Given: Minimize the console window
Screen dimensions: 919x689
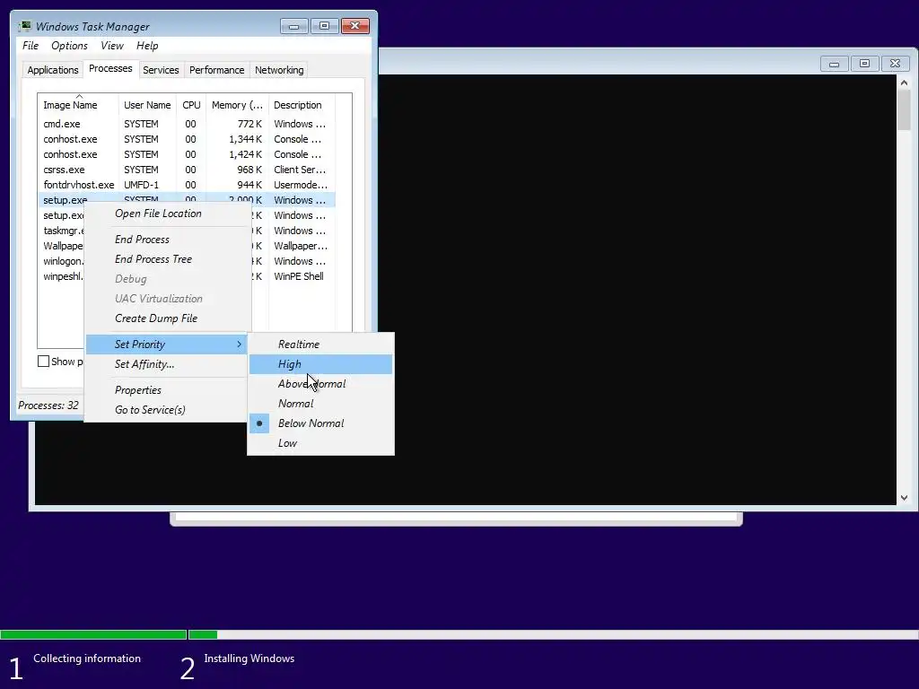Looking at the screenshot, I should coord(834,64).
